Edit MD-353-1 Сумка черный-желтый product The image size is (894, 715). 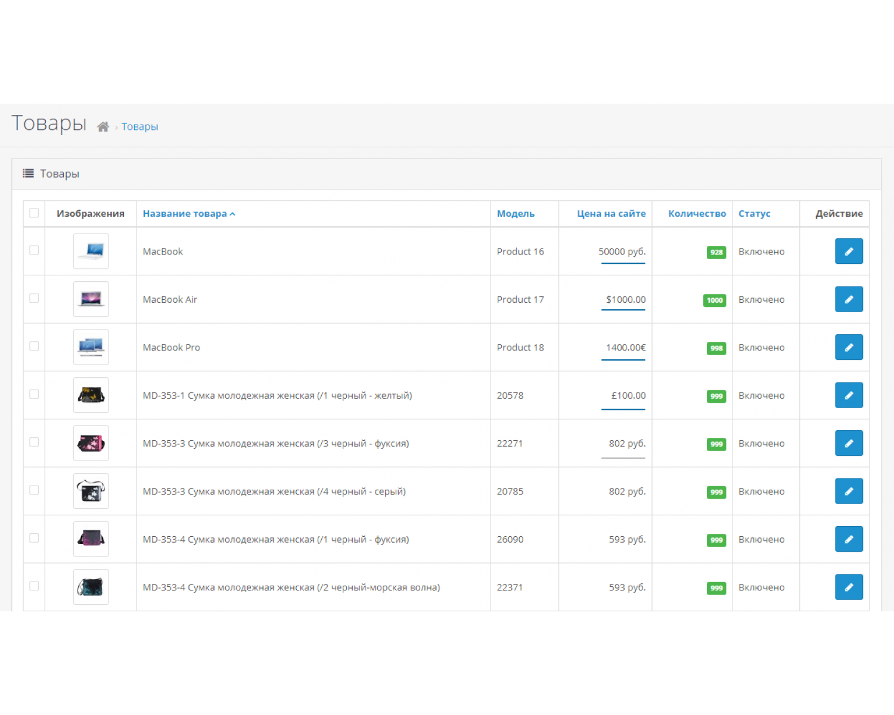pyautogui.click(x=849, y=395)
